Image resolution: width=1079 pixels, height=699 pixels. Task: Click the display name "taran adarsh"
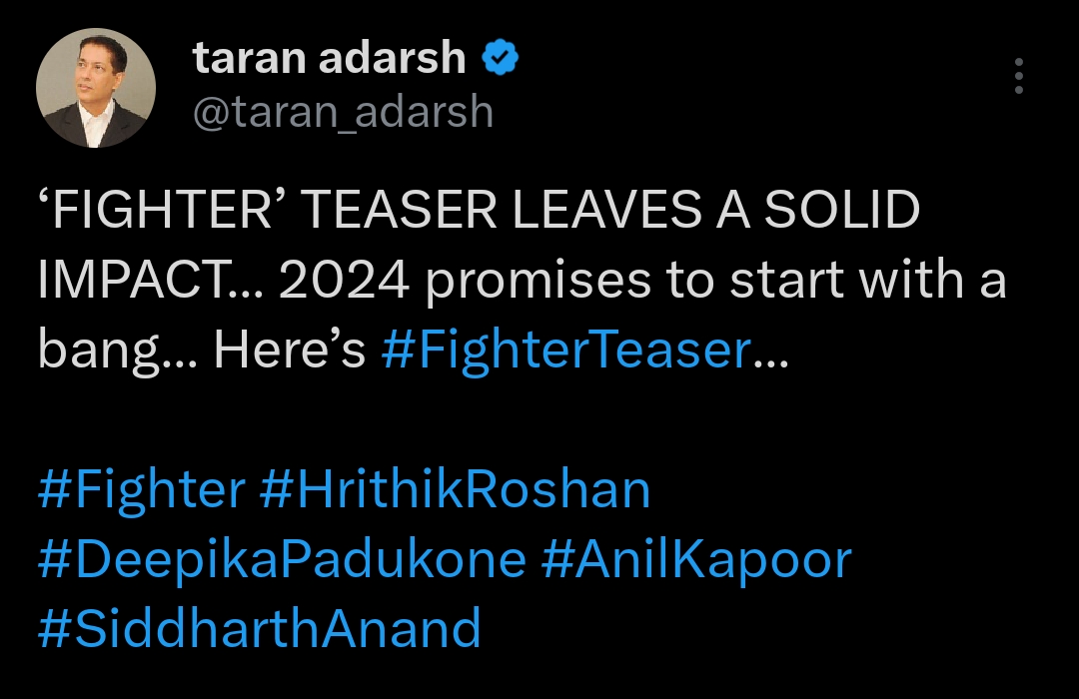click(x=330, y=59)
